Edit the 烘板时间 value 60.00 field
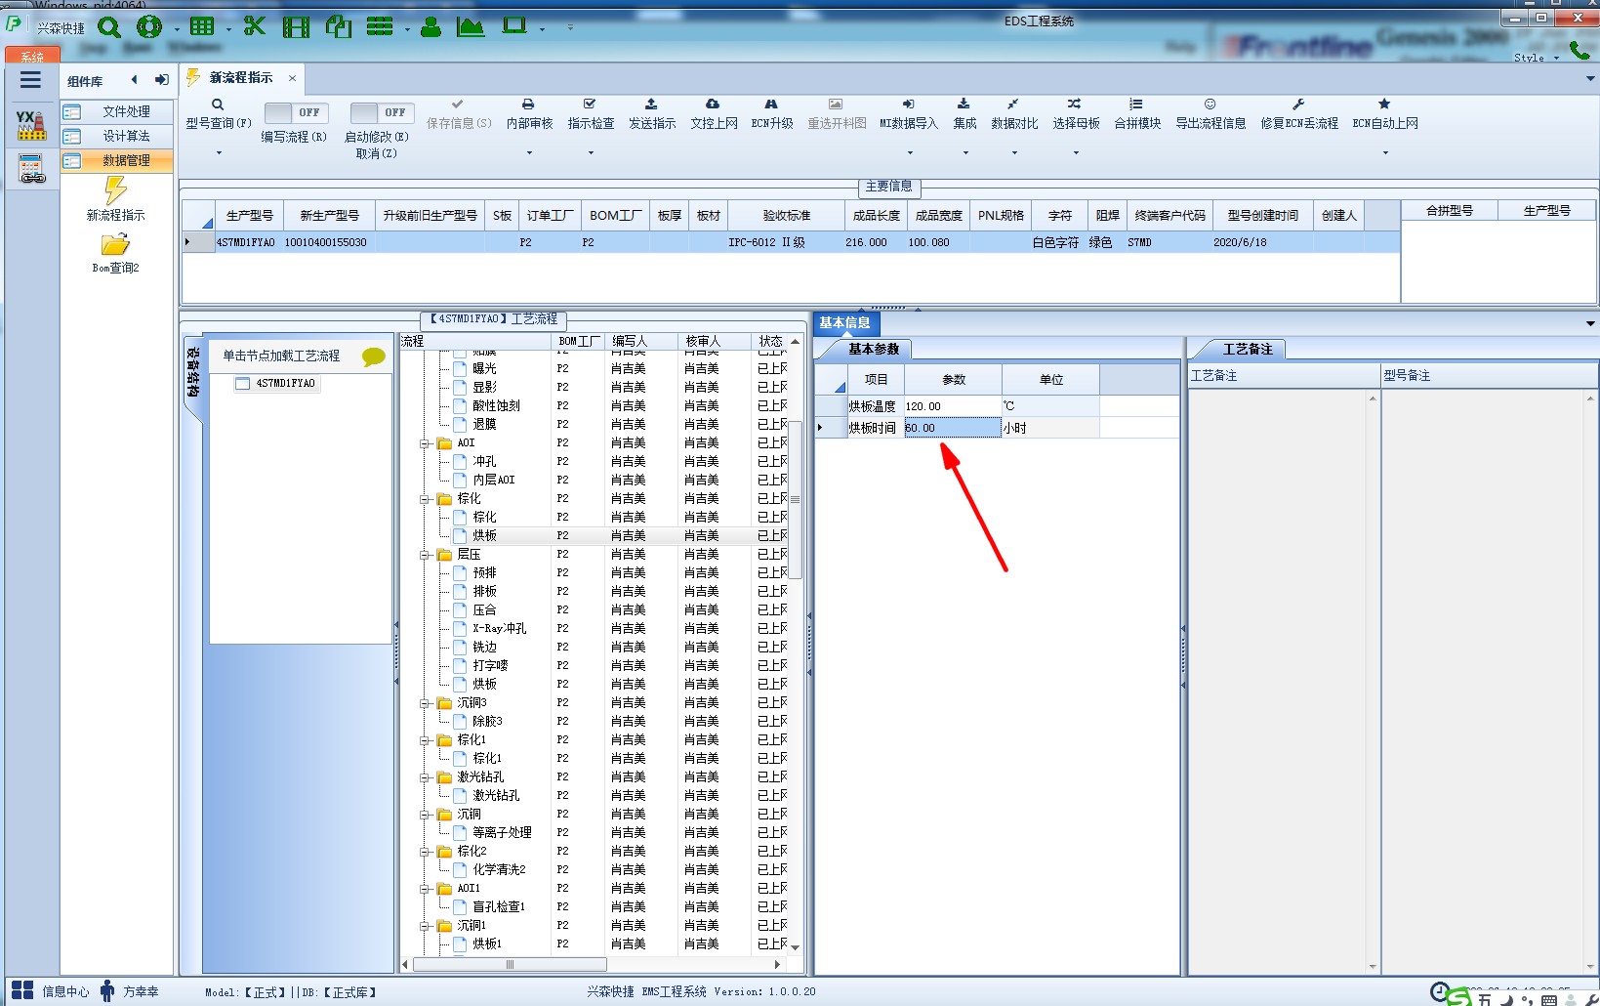Image resolution: width=1600 pixels, height=1006 pixels. point(952,428)
